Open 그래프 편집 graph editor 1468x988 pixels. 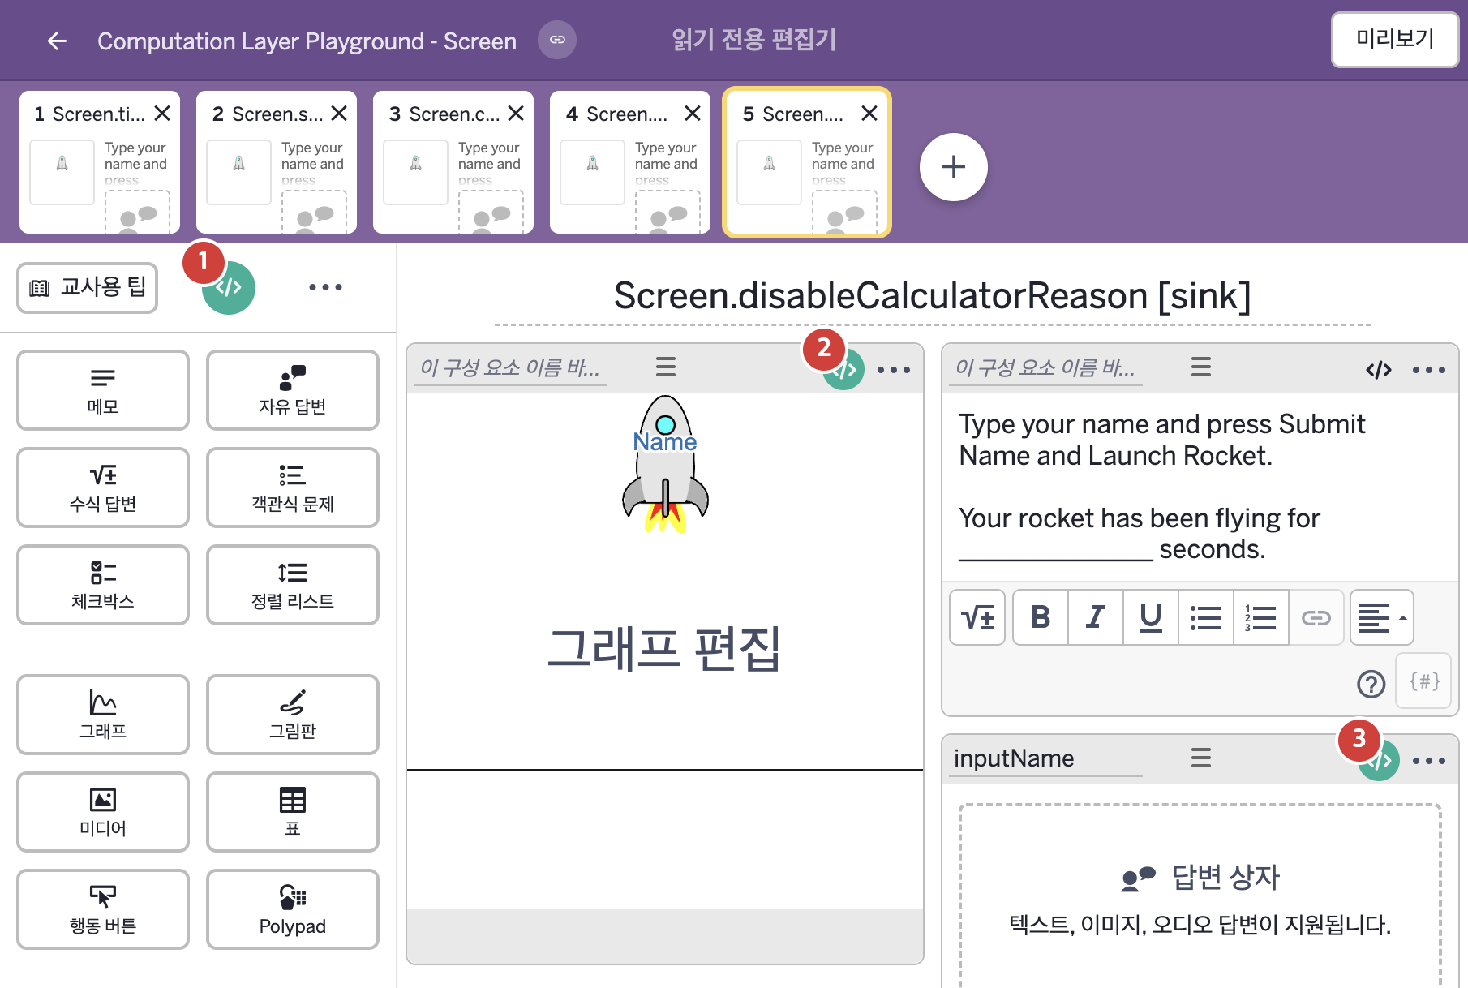664,649
